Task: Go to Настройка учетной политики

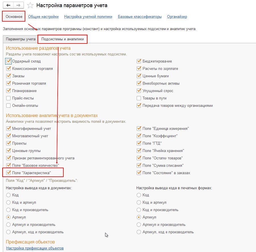Action: click(88, 17)
